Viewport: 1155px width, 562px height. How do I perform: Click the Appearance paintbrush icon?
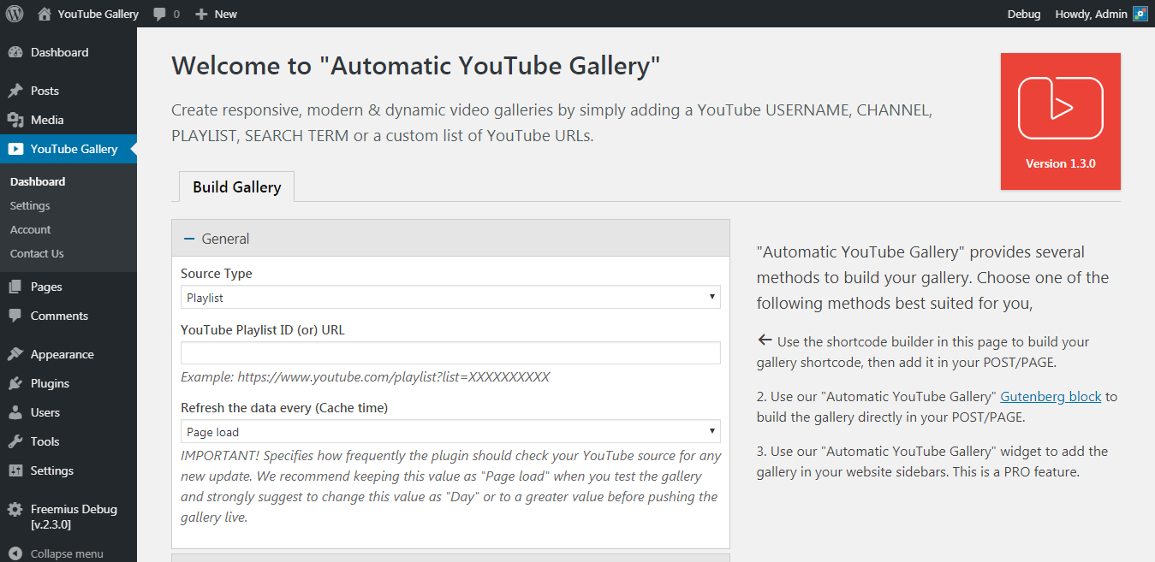15,354
